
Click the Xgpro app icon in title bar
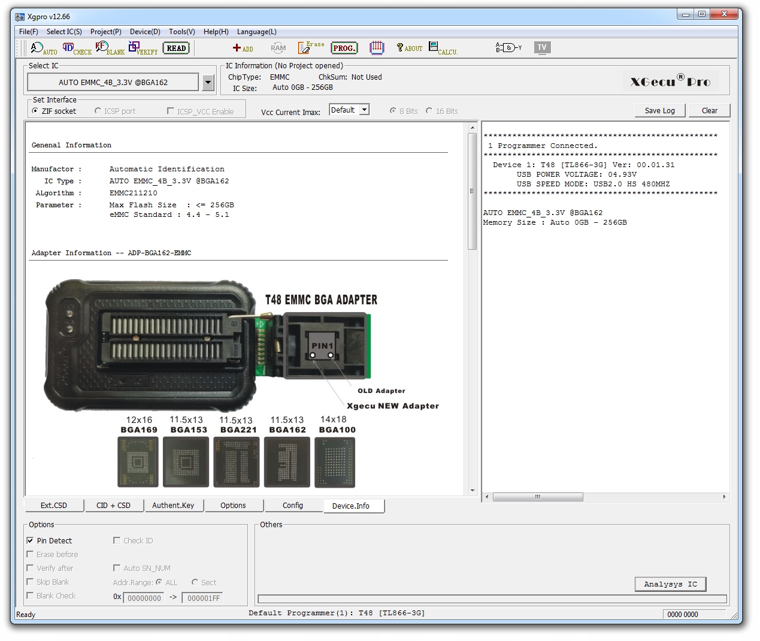20,16
